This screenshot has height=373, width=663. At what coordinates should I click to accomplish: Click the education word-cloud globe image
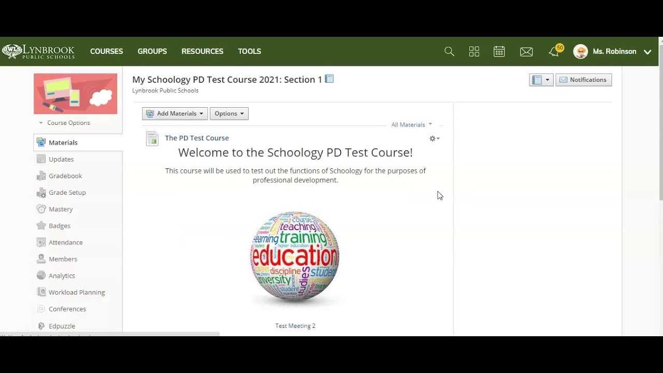point(295,257)
